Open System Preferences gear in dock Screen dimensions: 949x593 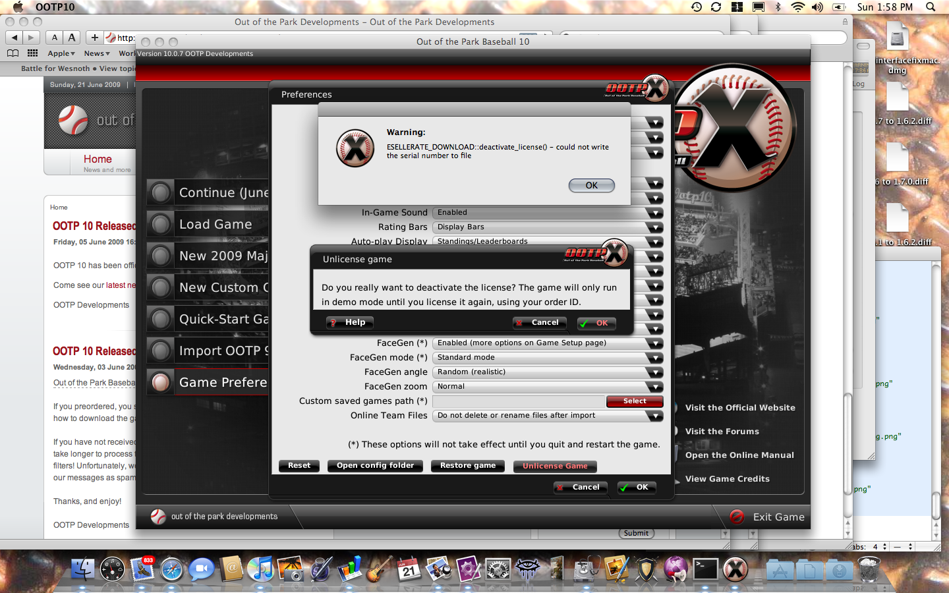(x=498, y=568)
